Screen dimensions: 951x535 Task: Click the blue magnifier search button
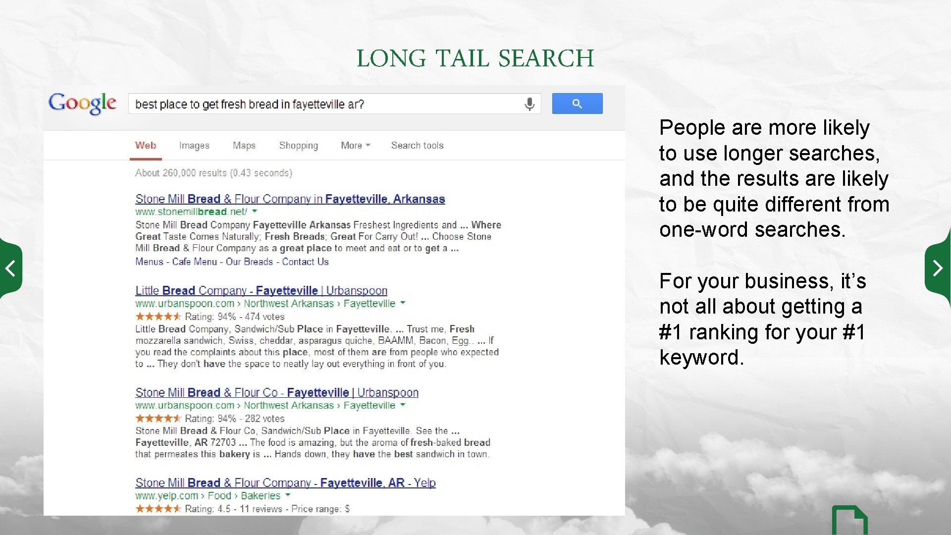[577, 104]
